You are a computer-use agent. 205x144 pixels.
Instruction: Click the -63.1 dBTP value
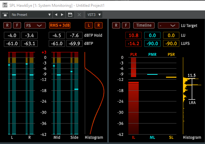tap(30, 44)
